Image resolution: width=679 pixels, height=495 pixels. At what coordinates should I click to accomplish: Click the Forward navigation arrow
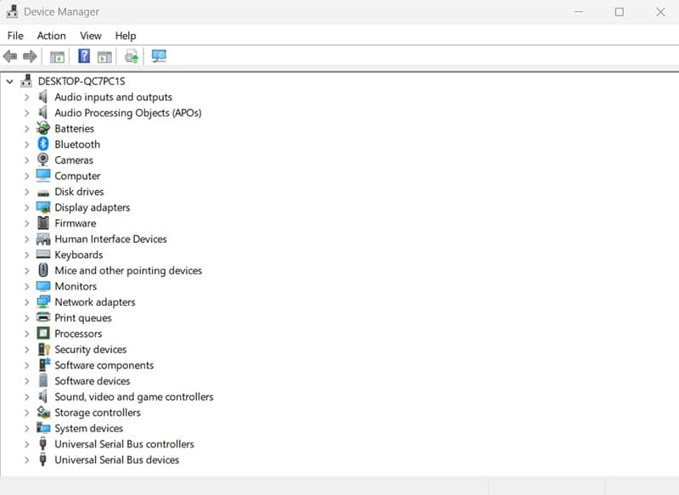31,56
